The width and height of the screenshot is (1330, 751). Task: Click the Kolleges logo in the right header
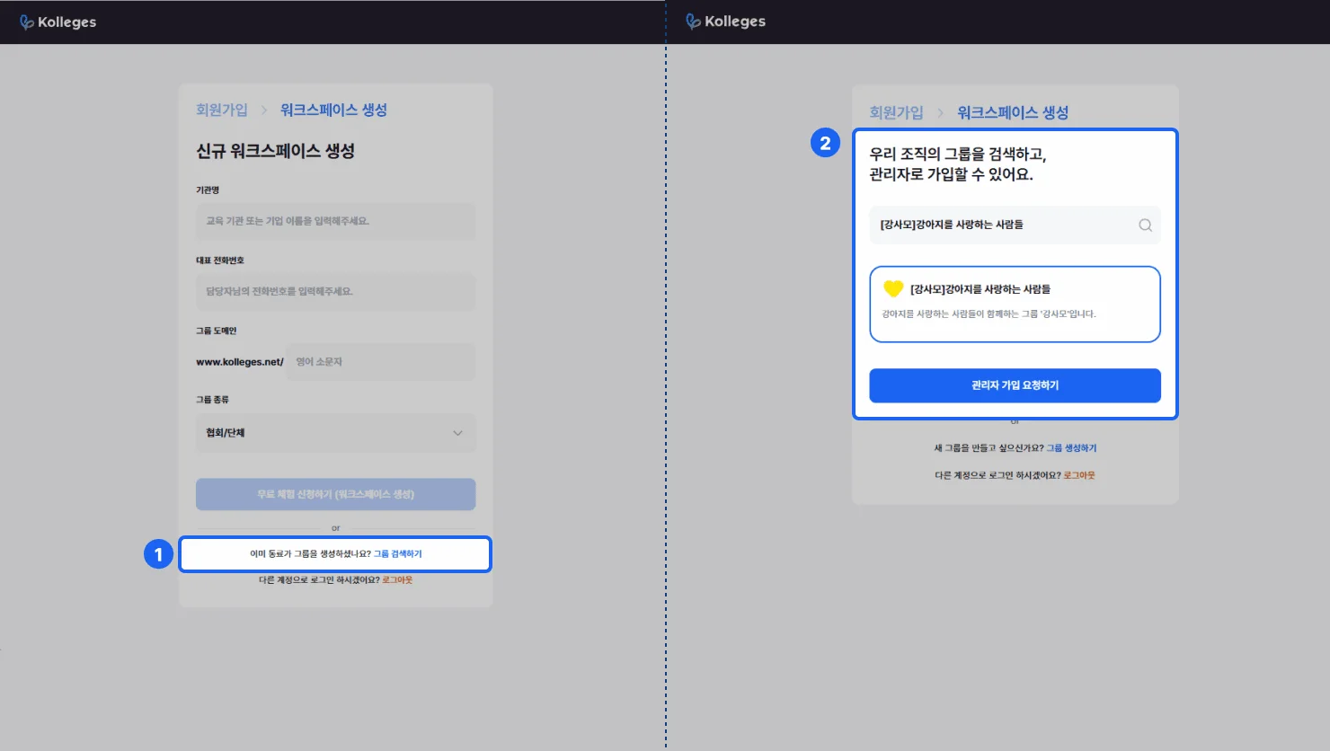pos(725,22)
